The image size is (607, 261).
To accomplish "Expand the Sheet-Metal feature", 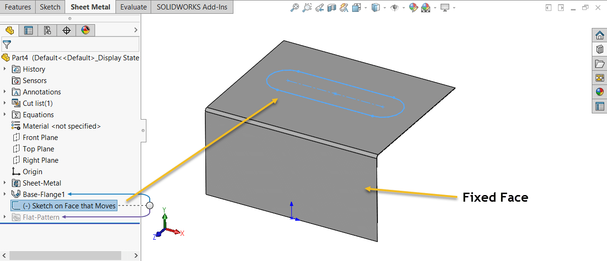I will click(x=5, y=183).
